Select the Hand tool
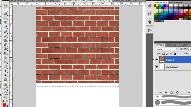 pyautogui.click(x=5, y=93)
